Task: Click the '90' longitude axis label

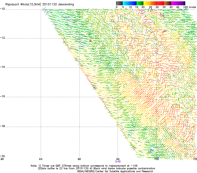Action: (2, 159)
